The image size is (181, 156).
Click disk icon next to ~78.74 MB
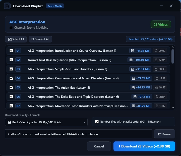click(134, 78)
